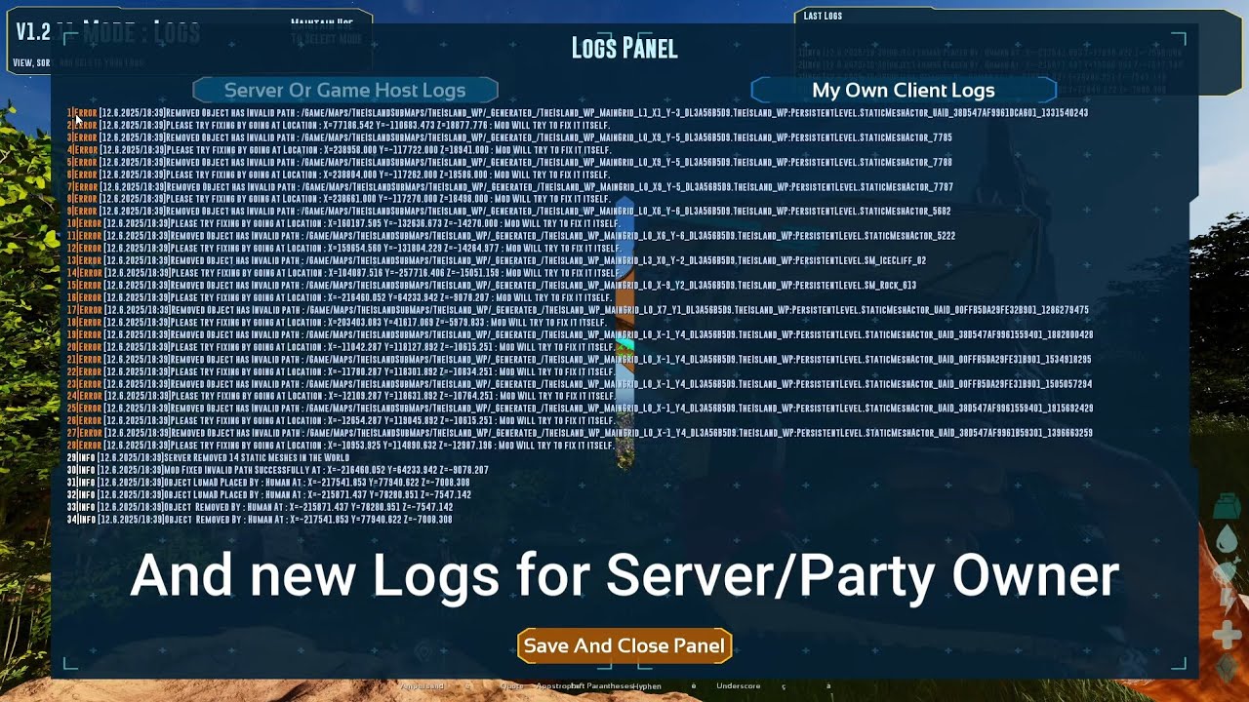
Task: Click Save And Close Panel button
Action: click(x=624, y=645)
